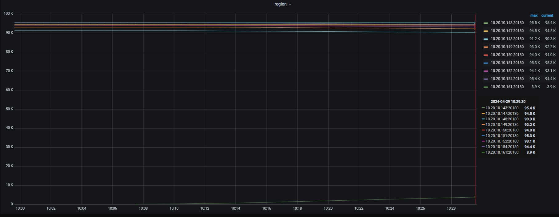Click blue series icon for 10.20.10.151:20180 in legend
Image resolution: width=559 pixels, height=217 pixels.
click(x=486, y=63)
